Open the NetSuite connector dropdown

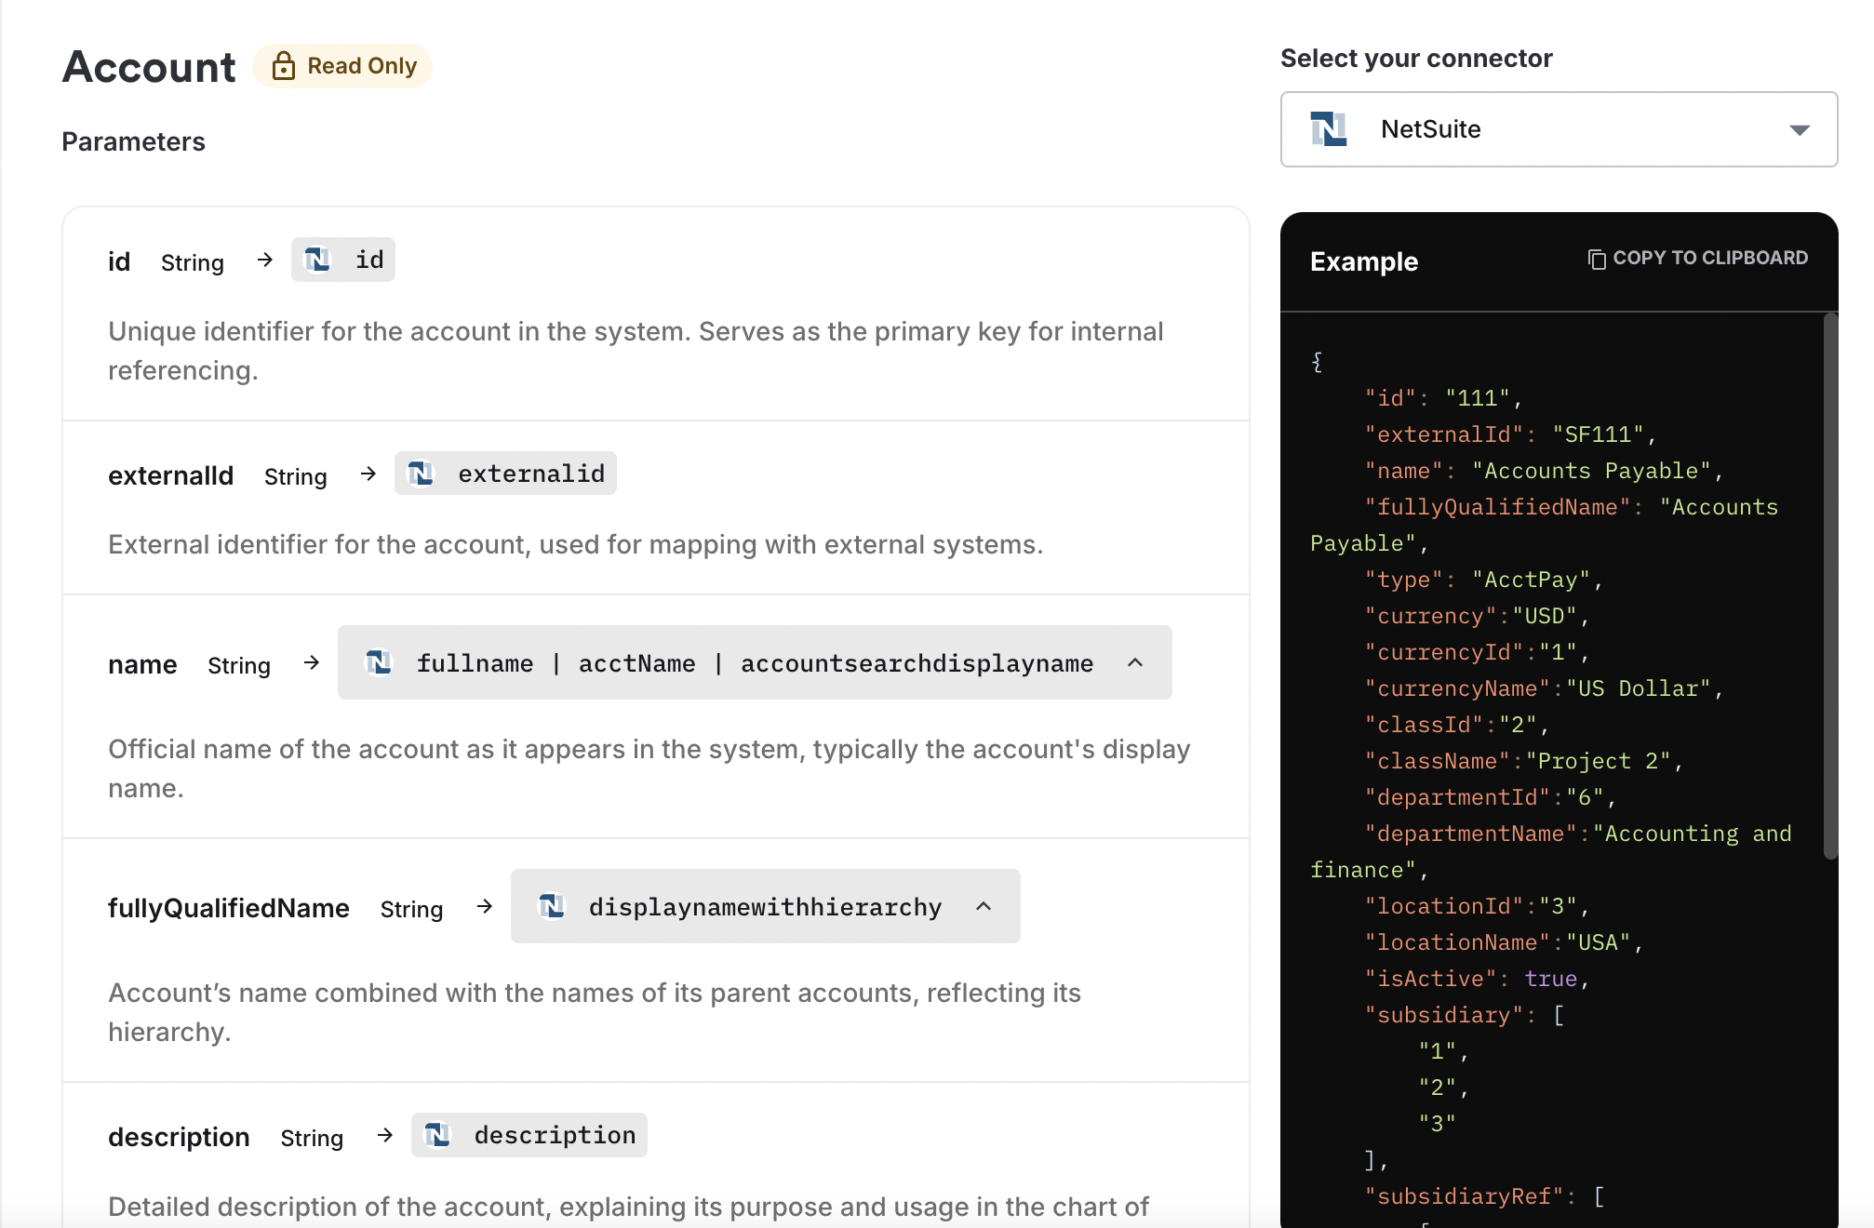coord(1559,129)
